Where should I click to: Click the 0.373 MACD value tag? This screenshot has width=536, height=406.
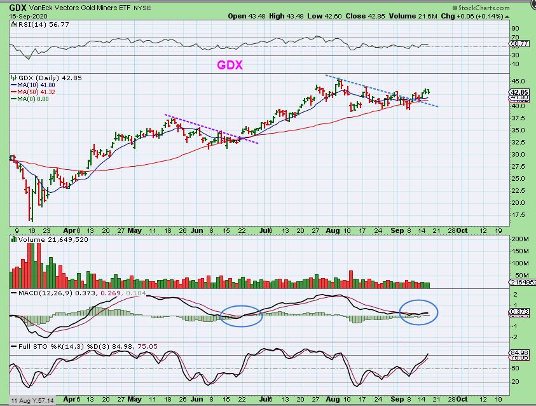click(x=519, y=312)
